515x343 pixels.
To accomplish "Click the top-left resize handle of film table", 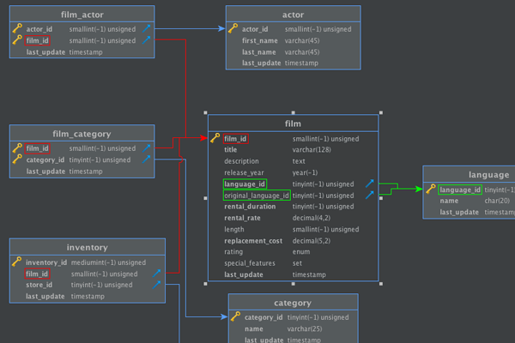I will click(x=206, y=112).
